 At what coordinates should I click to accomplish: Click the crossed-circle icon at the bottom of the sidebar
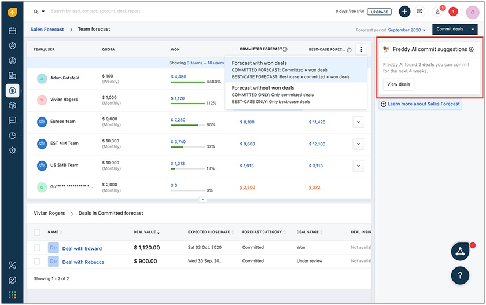coord(12,280)
